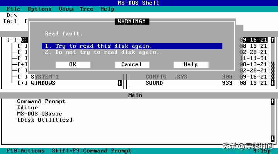Open the Tree menu

pos(86,9)
